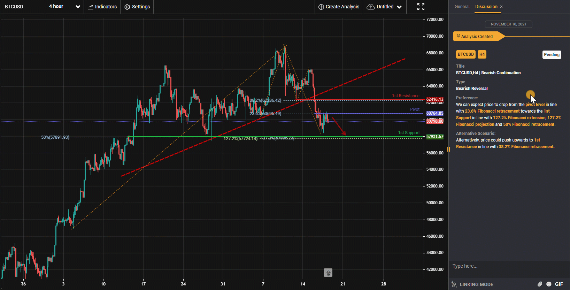Click the 23.6%(60696.49) Fibonacci label
The width and height of the screenshot is (570, 290).
click(265, 114)
